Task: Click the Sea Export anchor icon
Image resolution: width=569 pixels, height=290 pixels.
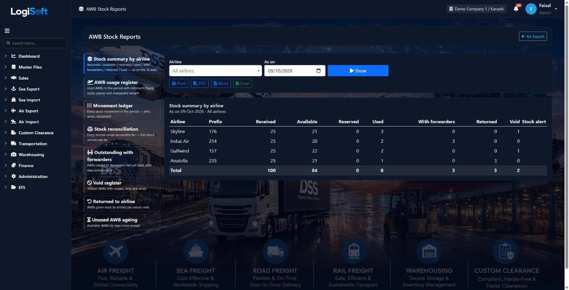Action: 14,89
